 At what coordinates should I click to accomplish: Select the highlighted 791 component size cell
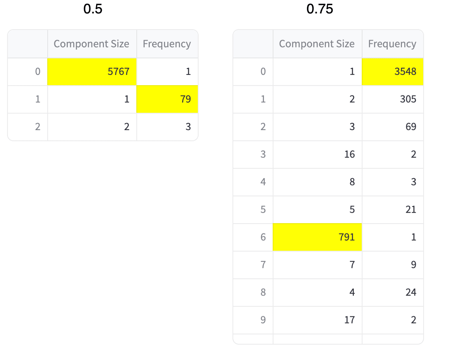tap(318, 237)
